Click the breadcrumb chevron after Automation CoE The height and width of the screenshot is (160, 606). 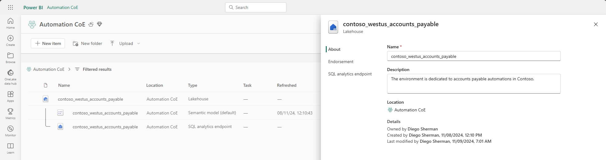pyautogui.click(x=69, y=69)
